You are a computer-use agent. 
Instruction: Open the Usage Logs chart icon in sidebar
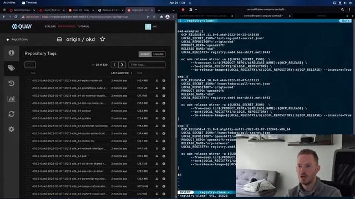(x=11, y=98)
